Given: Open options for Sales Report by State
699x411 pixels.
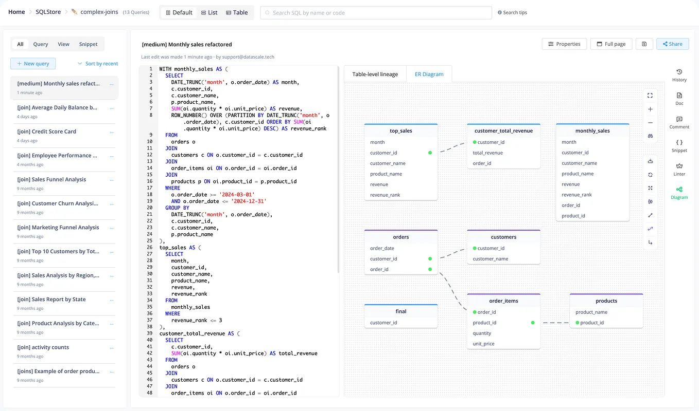Looking at the screenshot, I should click(112, 300).
